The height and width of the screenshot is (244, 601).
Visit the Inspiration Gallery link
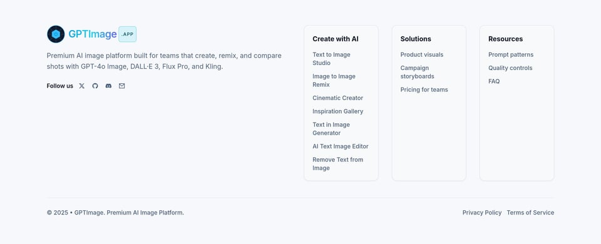click(x=337, y=111)
